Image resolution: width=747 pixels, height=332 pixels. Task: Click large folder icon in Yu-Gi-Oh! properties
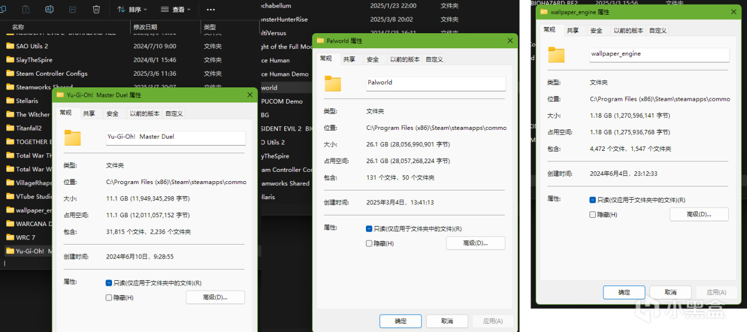(72, 137)
